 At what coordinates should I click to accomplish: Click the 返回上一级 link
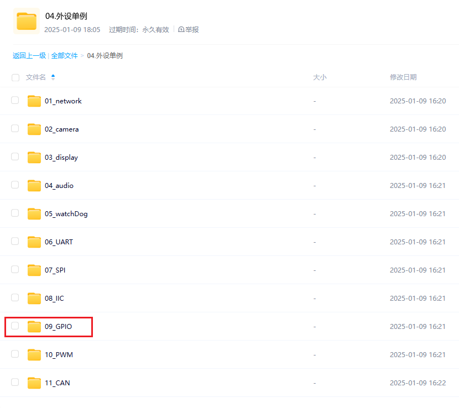pos(29,55)
